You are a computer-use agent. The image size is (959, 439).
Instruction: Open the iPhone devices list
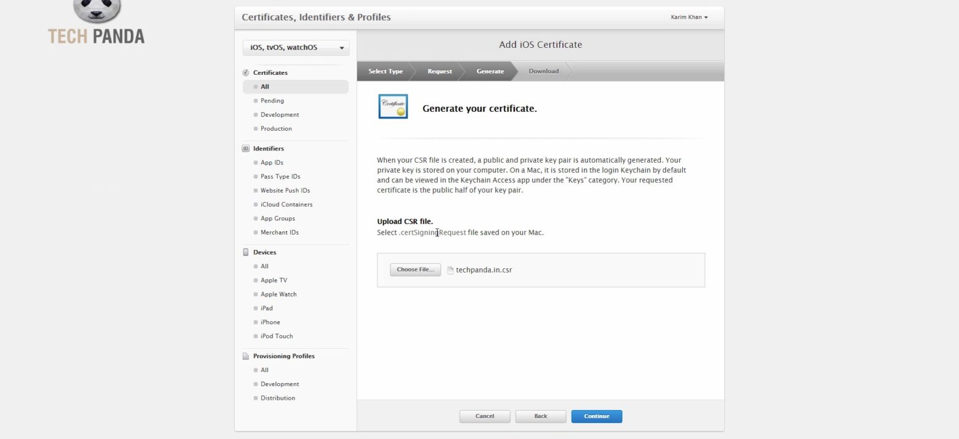click(270, 322)
